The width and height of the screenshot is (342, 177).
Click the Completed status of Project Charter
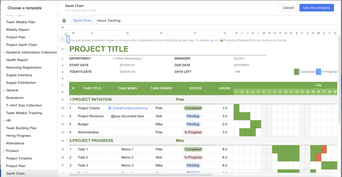193,108
